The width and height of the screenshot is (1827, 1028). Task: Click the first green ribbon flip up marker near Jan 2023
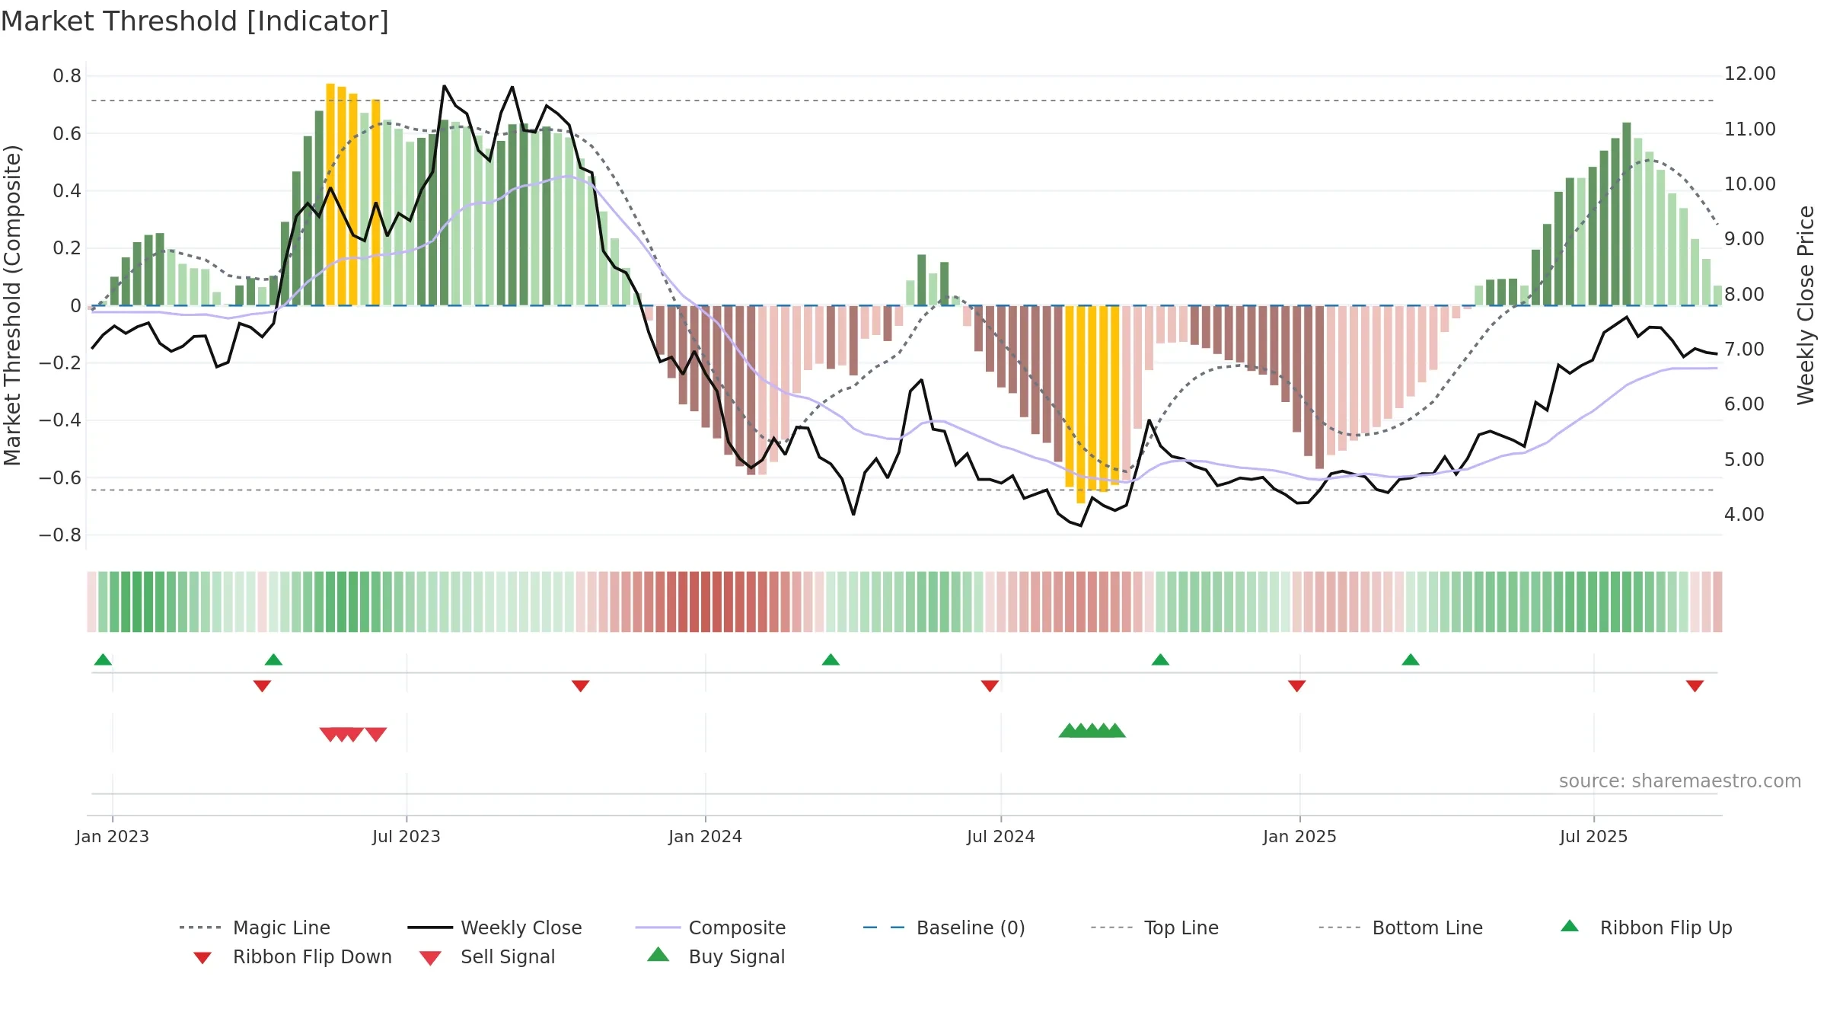(x=103, y=659)
